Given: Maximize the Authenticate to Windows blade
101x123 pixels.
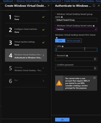Looking at the screenshot, I should point(94,6).
